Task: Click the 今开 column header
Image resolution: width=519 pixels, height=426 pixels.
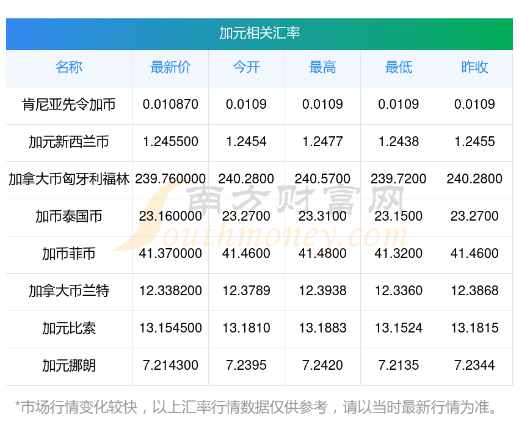Action: 246,67
